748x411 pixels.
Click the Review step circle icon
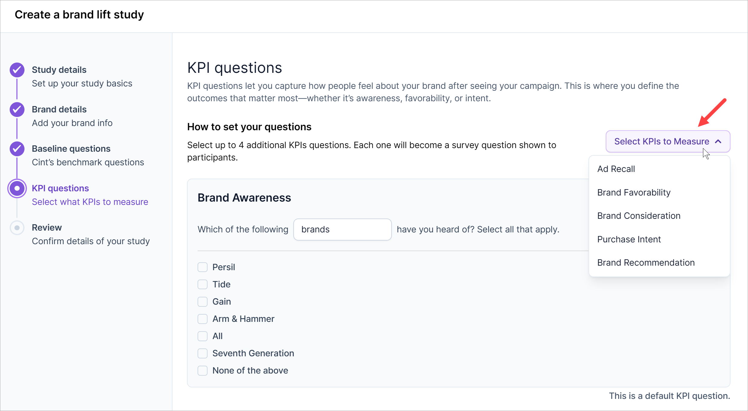tap(17, 228)
